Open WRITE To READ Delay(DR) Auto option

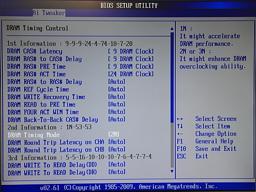click(x=117, y=172)
